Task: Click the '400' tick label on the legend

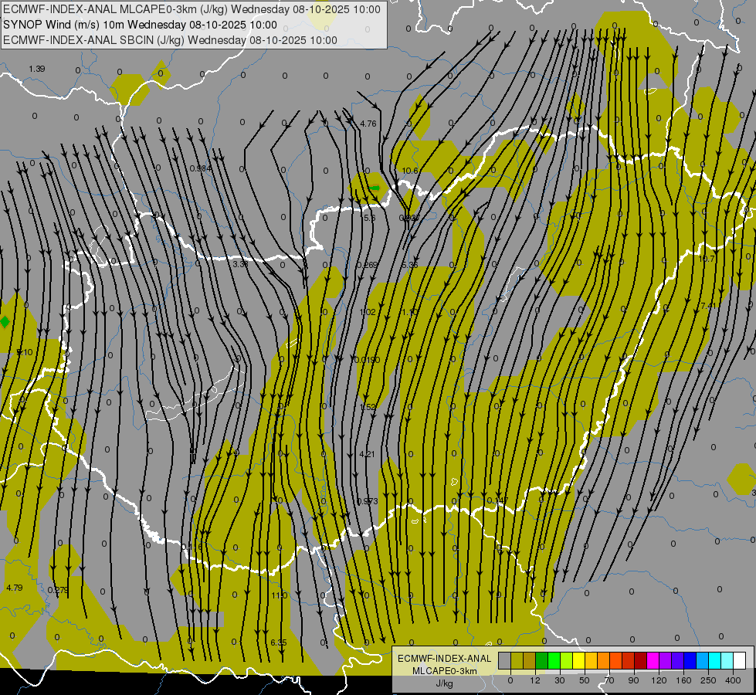Action: pyautogui.click(x=733, y=680)
